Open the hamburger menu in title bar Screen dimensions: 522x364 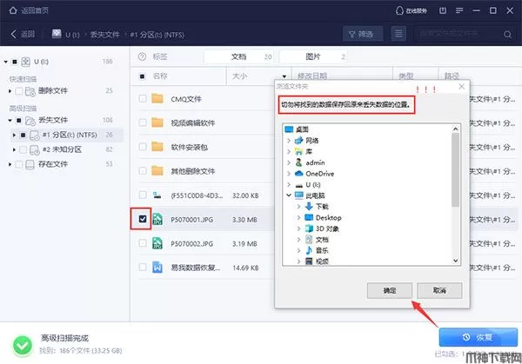pyautogui.click(x=459, y=10)
